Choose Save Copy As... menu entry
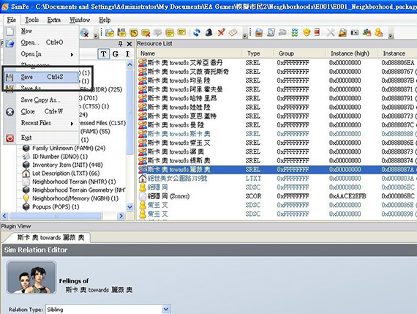Image resolution: width=417 pixels, height=314 pixels. coord(41,100)
